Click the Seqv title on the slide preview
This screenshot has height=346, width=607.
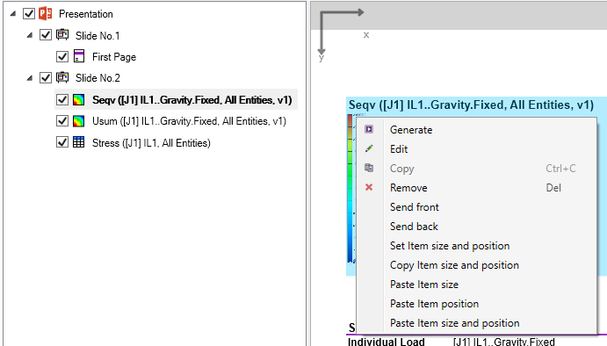coord(471,105)
